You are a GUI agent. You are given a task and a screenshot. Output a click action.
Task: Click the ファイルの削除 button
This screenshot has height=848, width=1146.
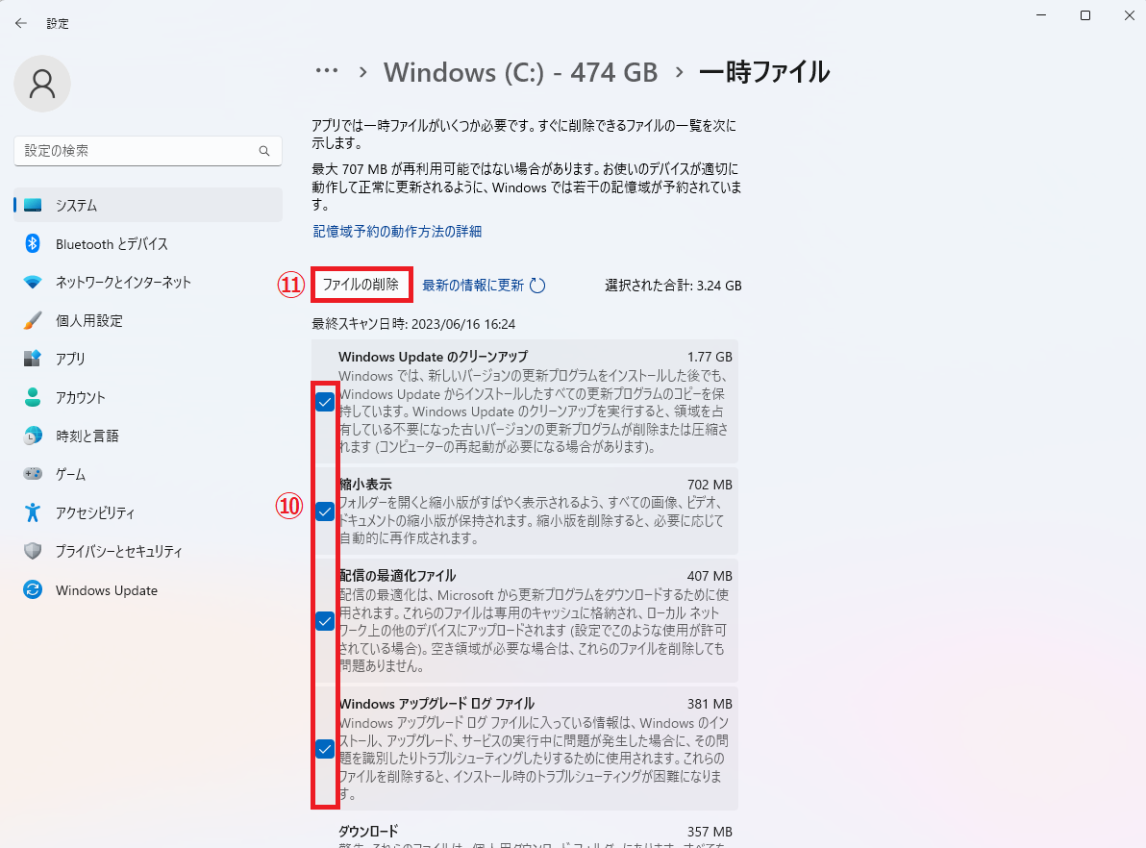click(x=361, y=285)
